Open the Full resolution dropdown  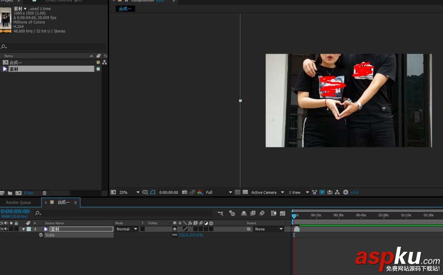point(218,192)
